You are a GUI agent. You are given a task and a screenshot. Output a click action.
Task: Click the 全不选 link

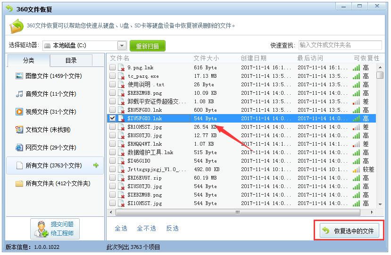(x=146, y=228)
